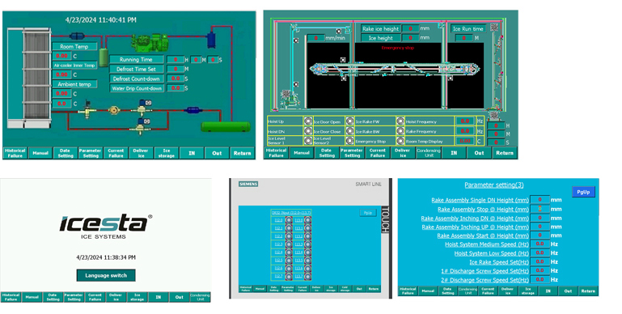Select the Defrost Time Set value field
The width and height of the screenshot is (622, 314).
(176, 69)
